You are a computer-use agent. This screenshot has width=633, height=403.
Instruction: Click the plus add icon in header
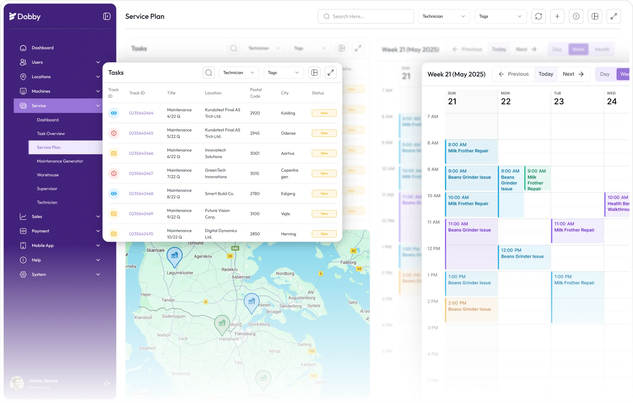557,16
